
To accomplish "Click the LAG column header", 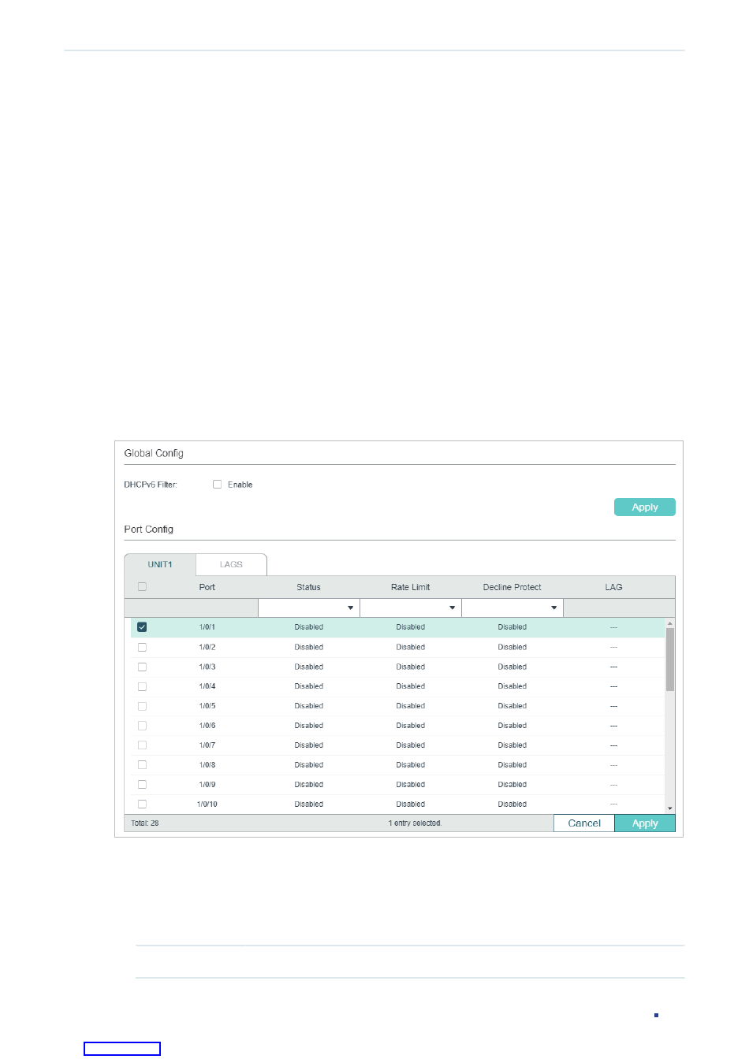I will click(613, 587).
